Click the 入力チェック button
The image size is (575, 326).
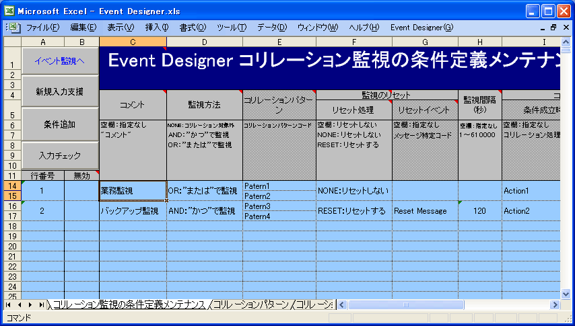point(60,155)
